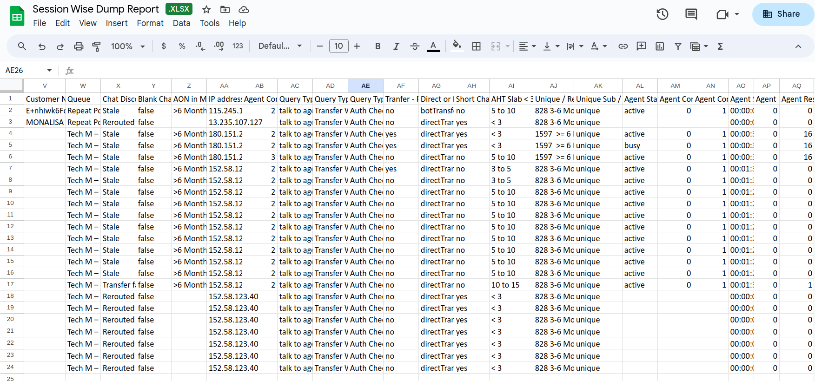Click the Print icon
815x381 pixels.
[79, 46]
